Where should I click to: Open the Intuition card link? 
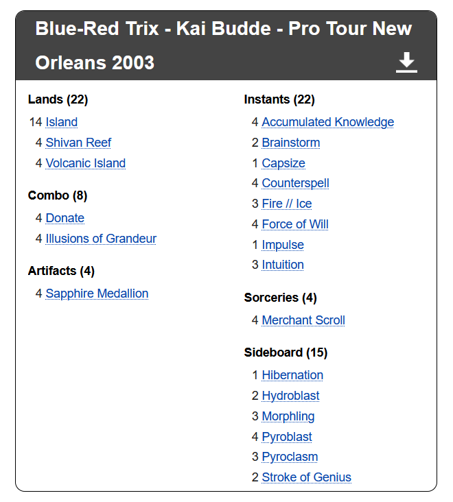tap(283, 265)
